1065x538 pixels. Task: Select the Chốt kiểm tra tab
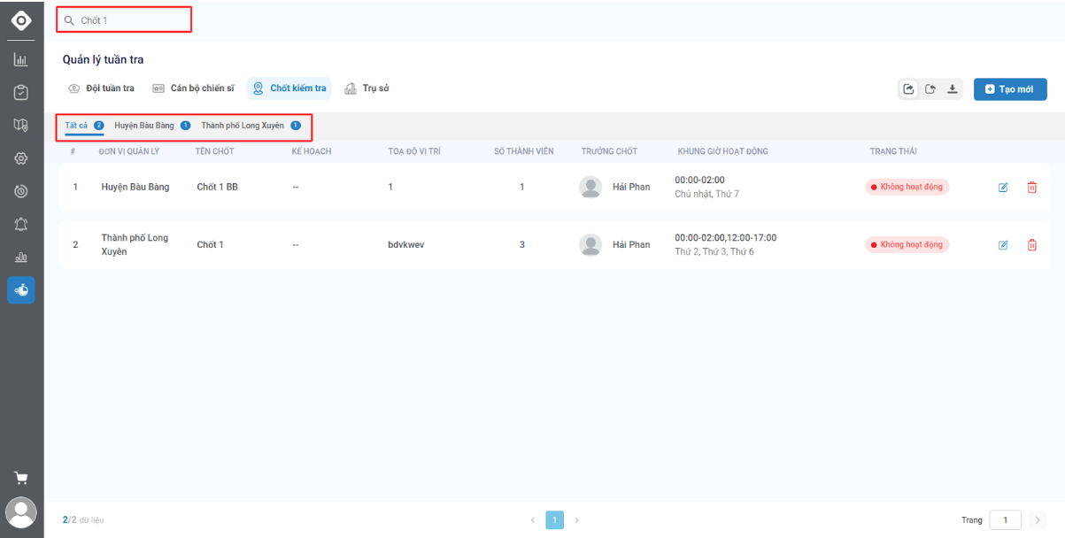[289, 88]
